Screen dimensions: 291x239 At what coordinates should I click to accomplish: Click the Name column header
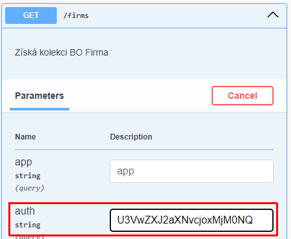[25, 137]
